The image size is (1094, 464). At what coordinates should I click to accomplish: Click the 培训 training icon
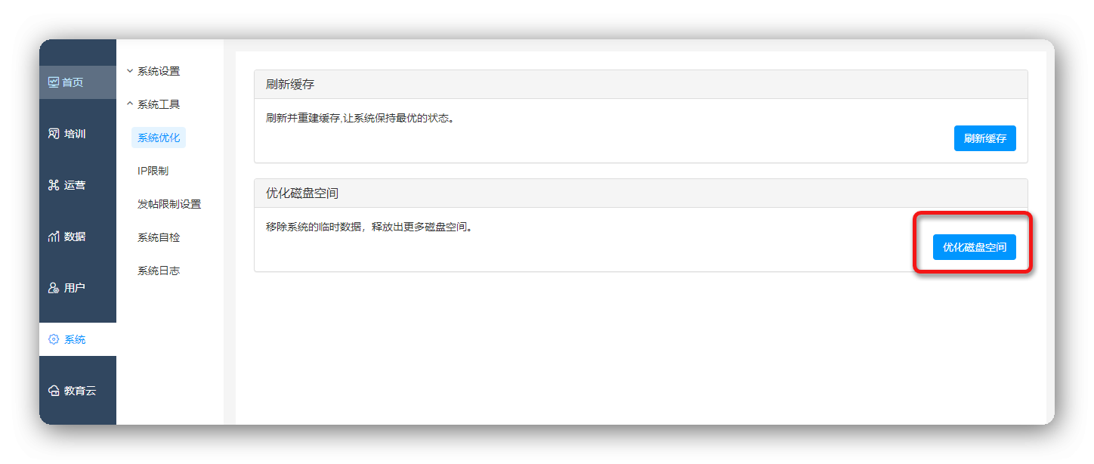54,133
